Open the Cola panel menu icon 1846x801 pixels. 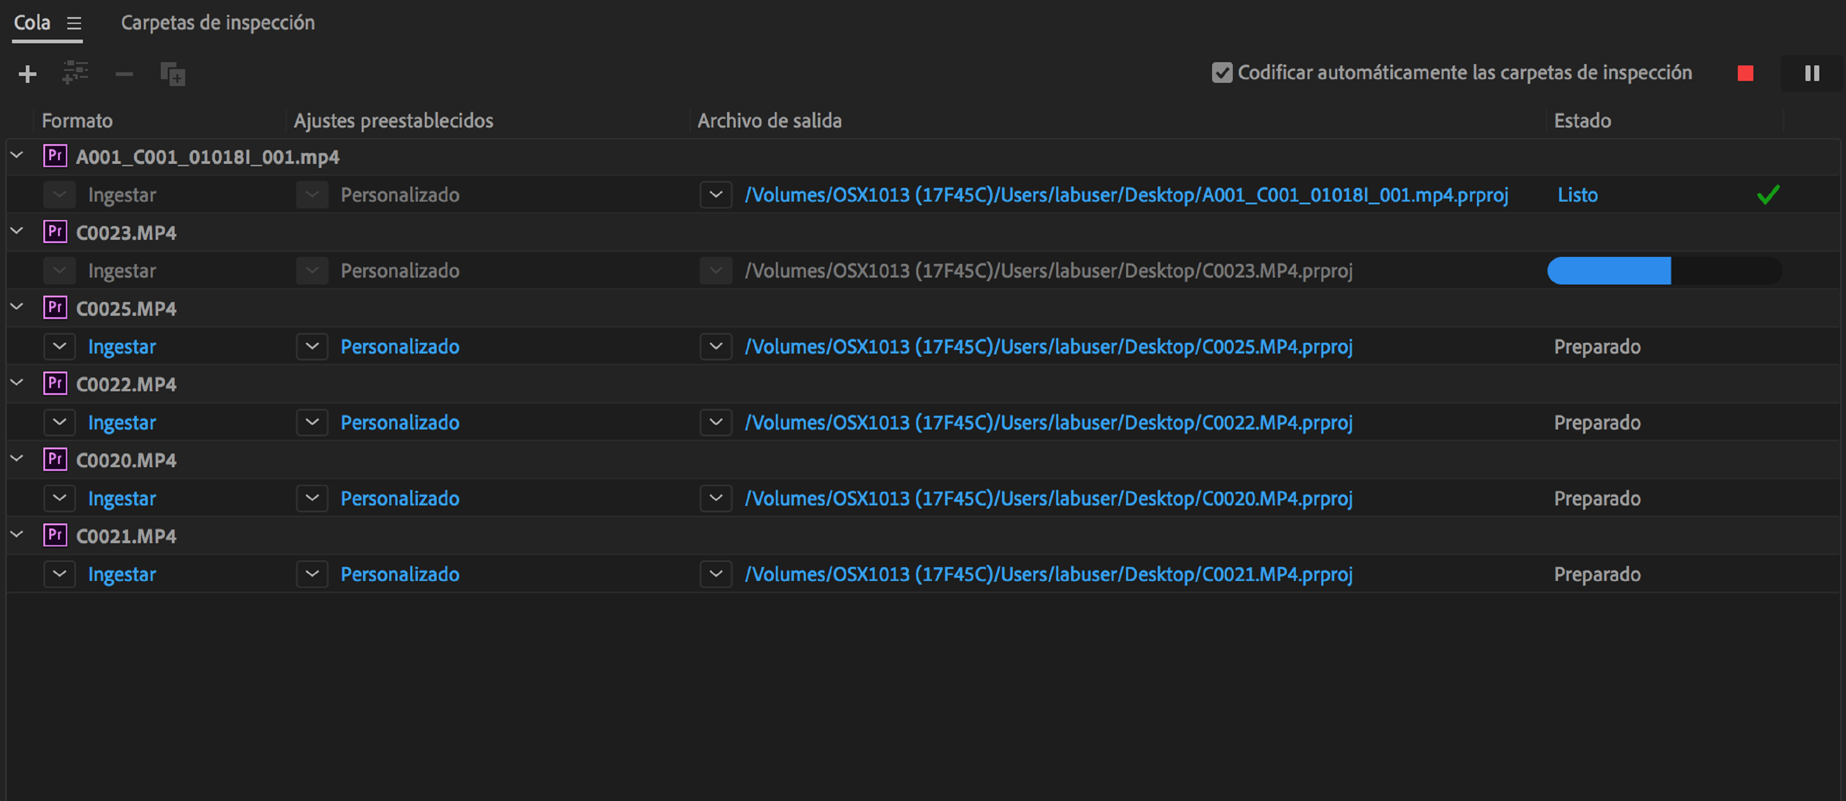[x=74, y=23]
